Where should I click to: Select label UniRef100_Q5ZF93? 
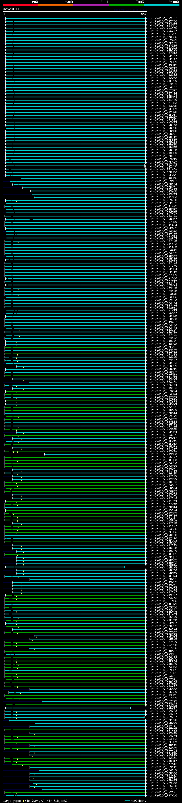(163, 701)
